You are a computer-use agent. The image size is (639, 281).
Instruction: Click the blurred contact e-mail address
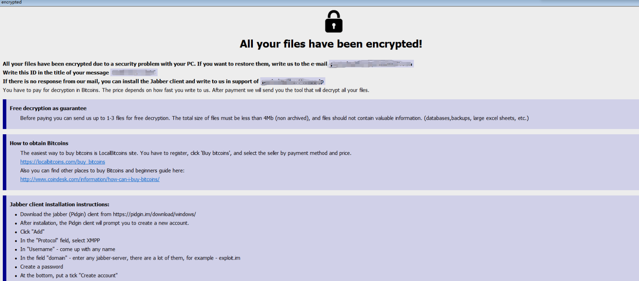tap(371, 64)
